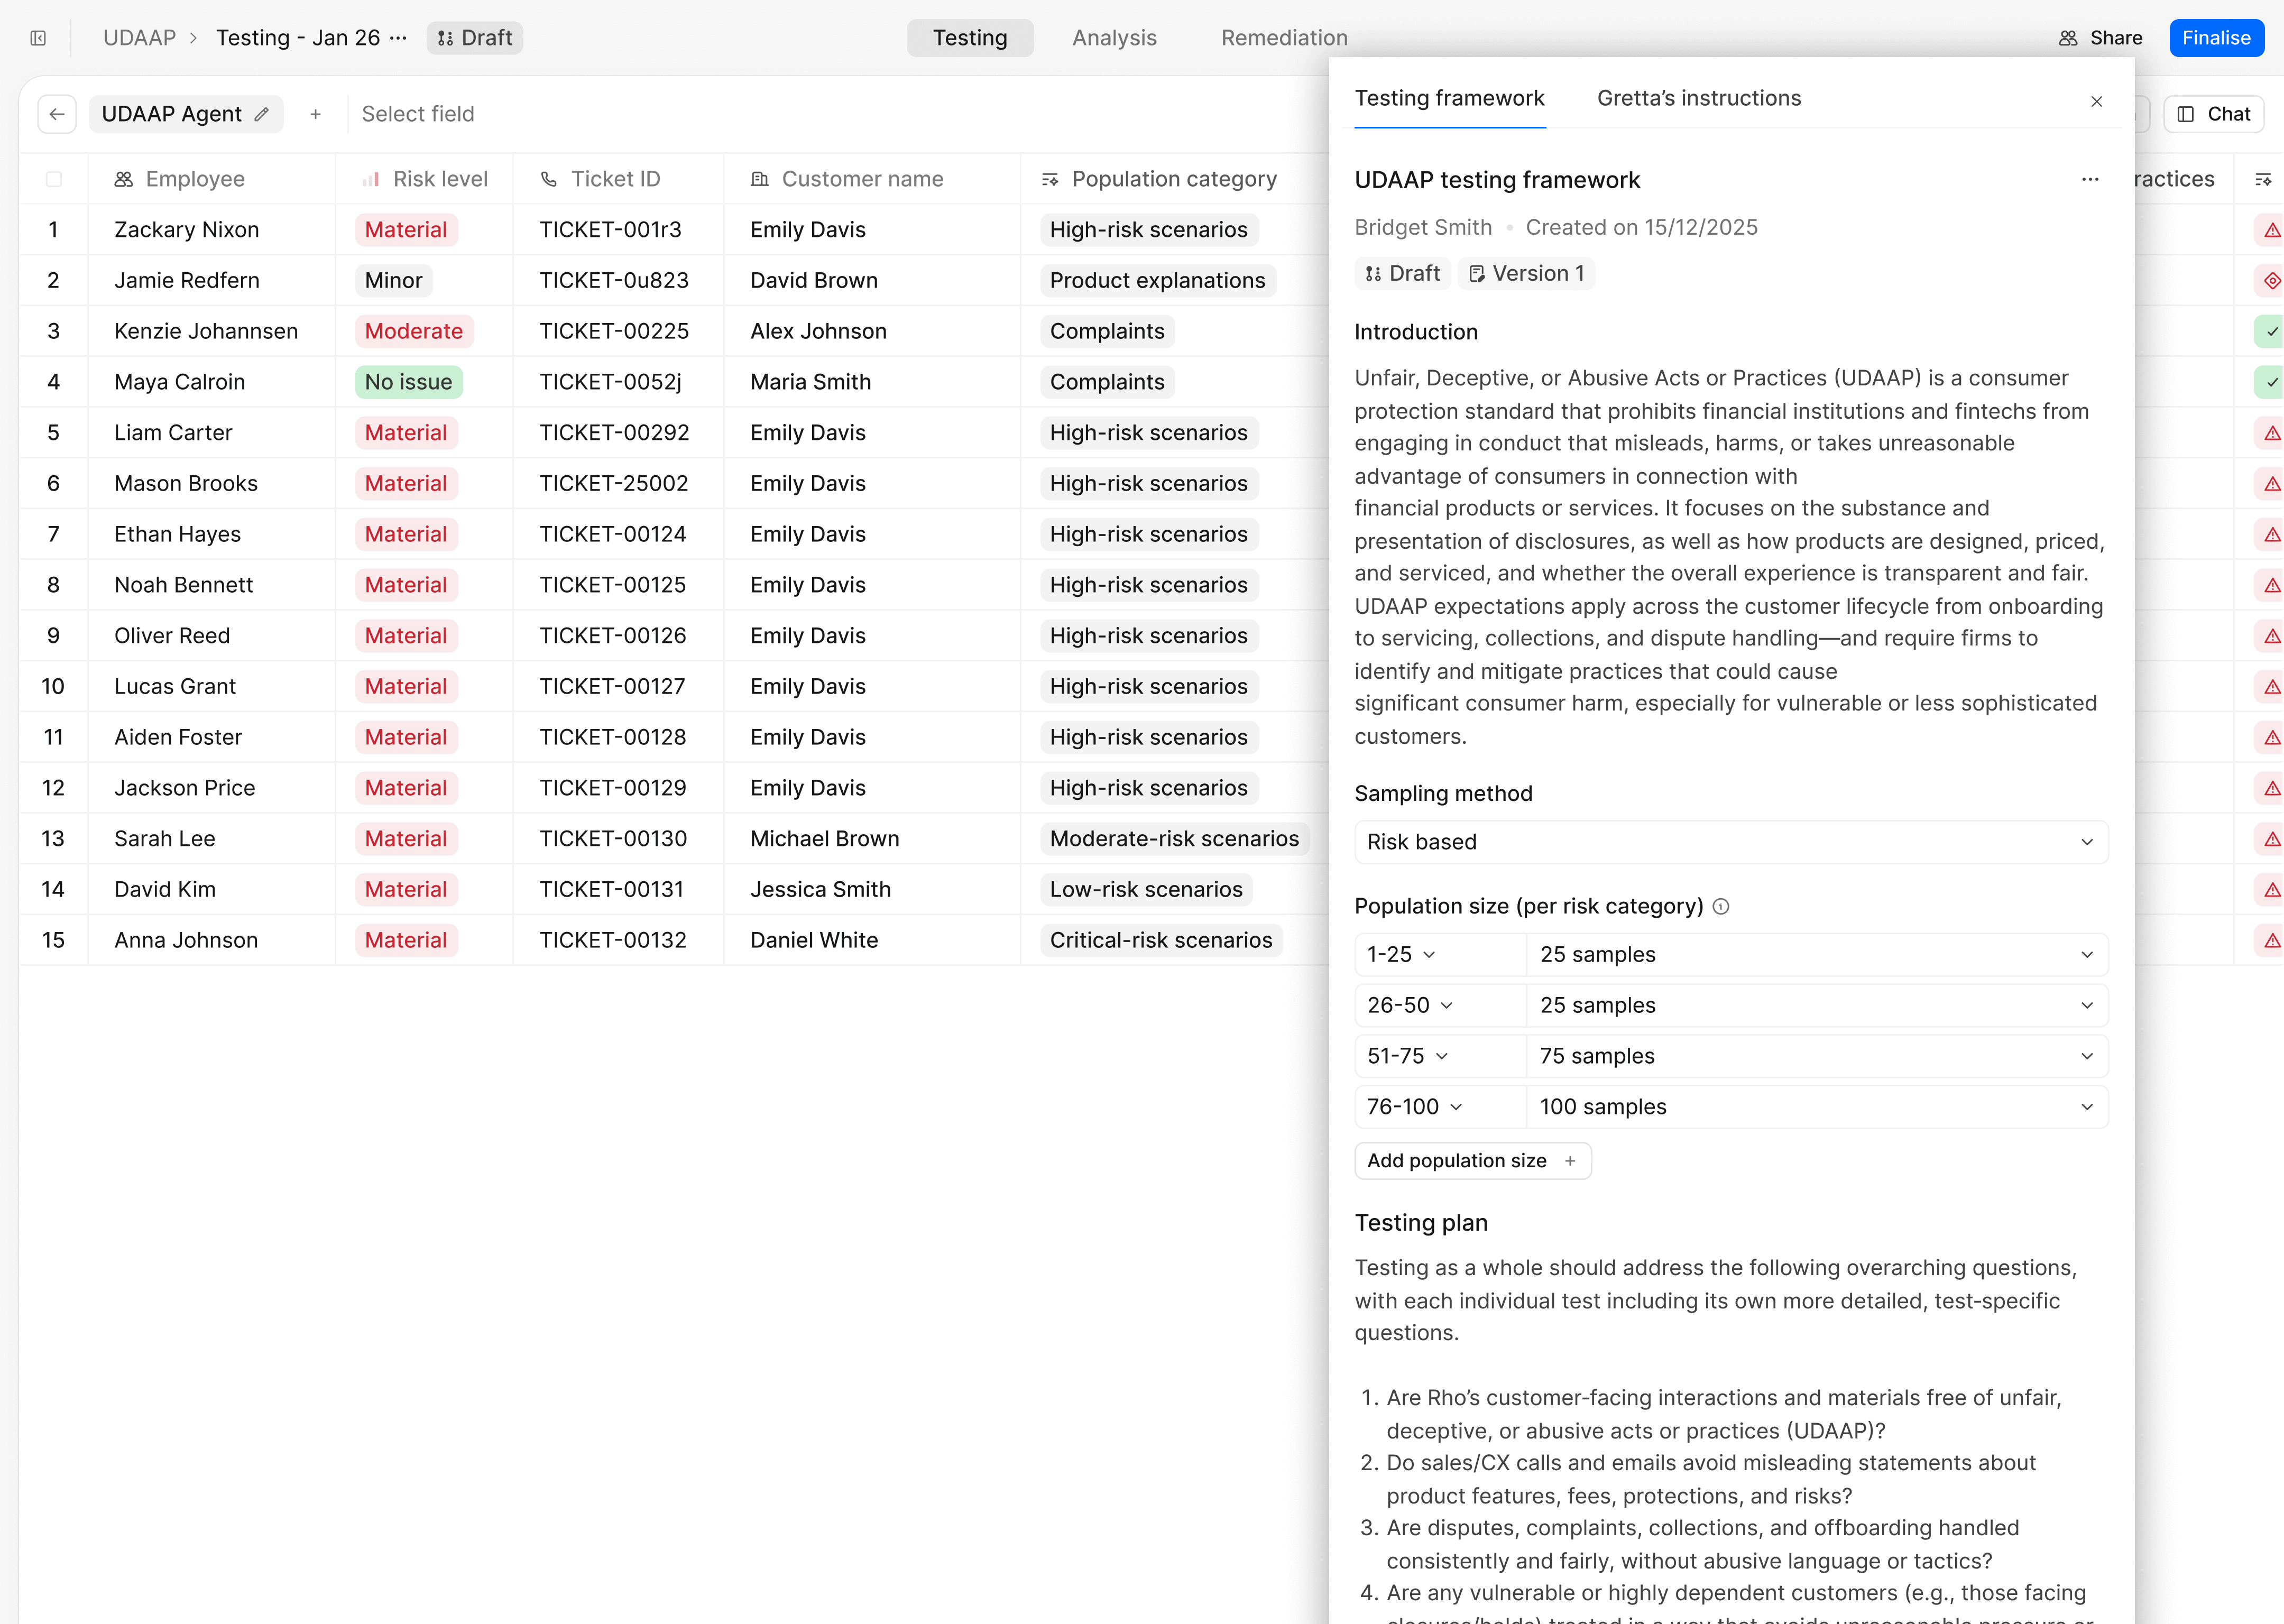Expand the Sampling method dropdown
Viewport: 2284px width, 1624px height.
[1730, 842]
